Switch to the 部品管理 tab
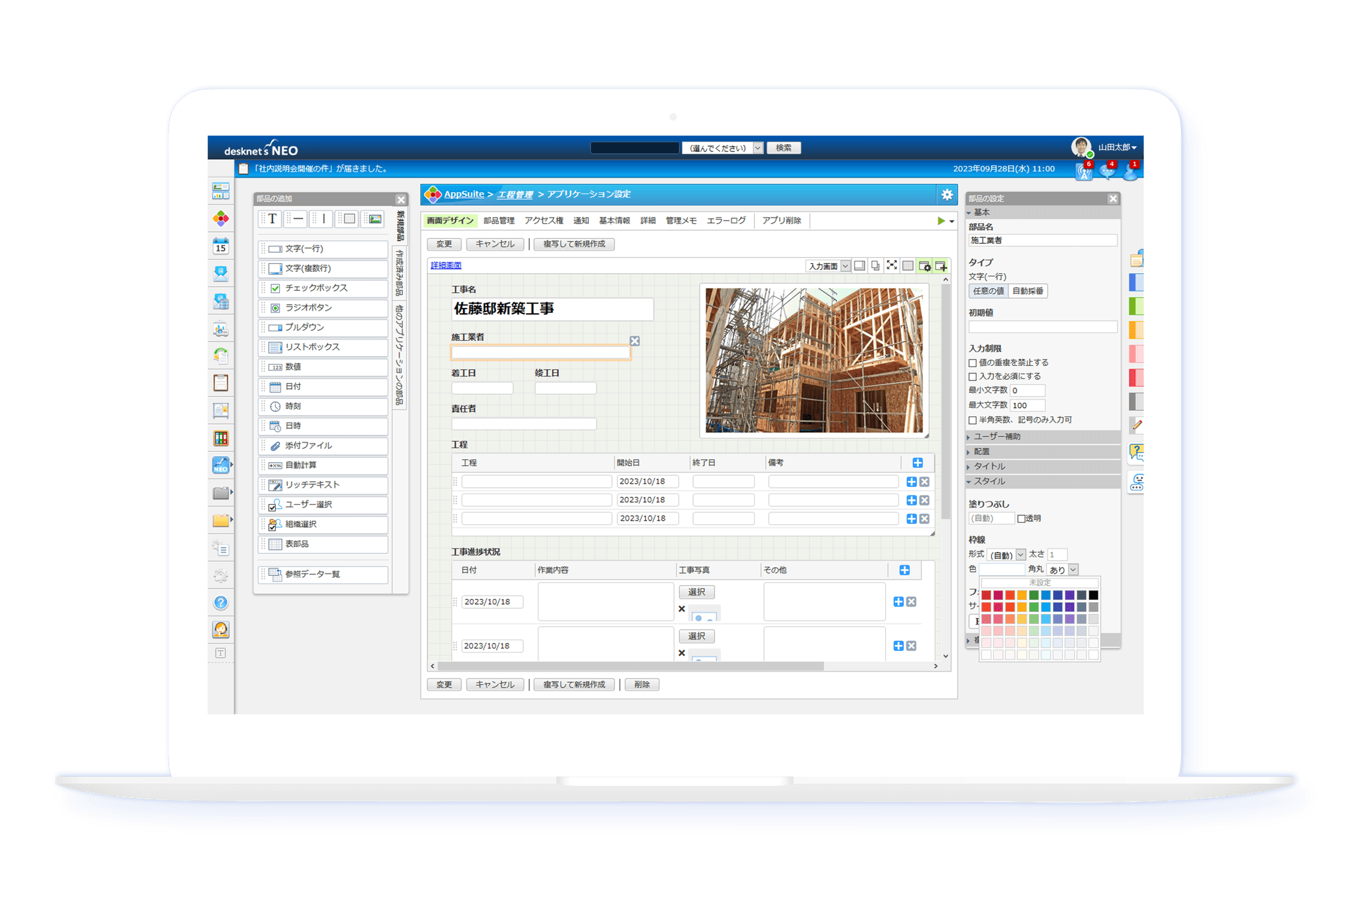Viewport: 1348px width, 899px height. (x=499, y=221)
